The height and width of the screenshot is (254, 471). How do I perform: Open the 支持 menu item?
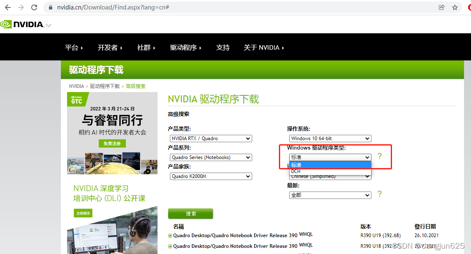[223, 47]
